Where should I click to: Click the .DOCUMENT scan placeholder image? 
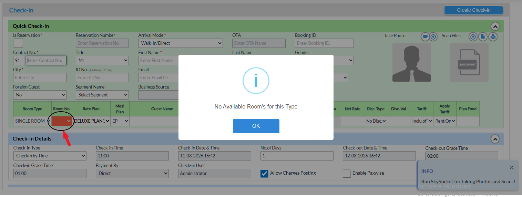click(469, 62)
